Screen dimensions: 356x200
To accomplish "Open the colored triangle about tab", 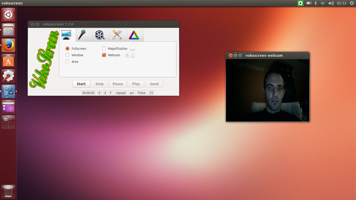I will pos(135,35).
